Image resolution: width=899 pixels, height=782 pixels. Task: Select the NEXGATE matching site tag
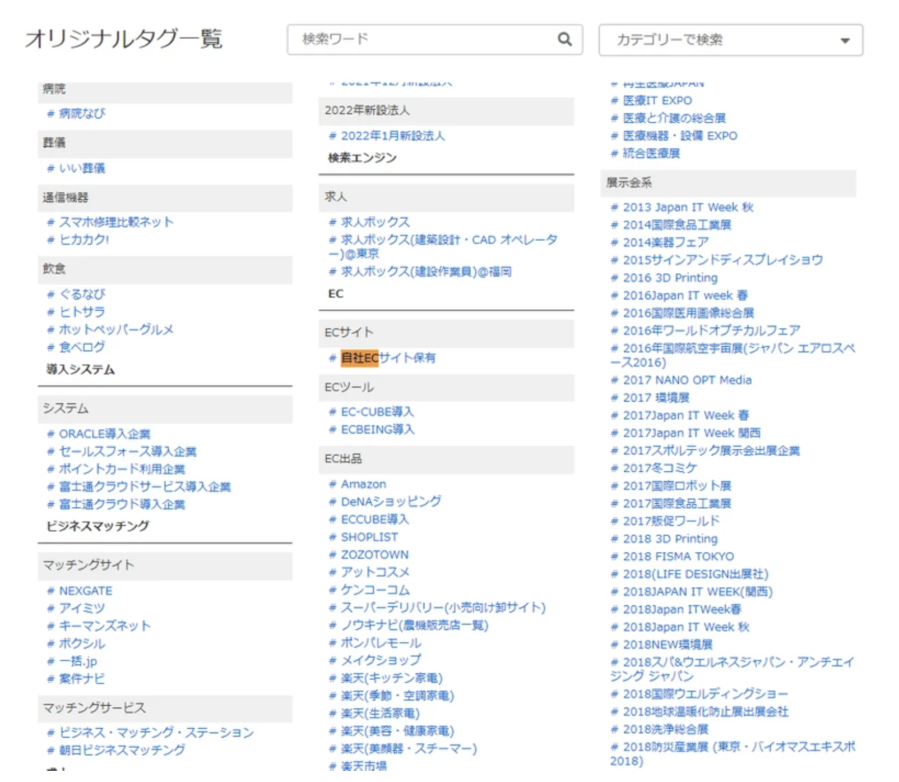click(x=84, y=590)
